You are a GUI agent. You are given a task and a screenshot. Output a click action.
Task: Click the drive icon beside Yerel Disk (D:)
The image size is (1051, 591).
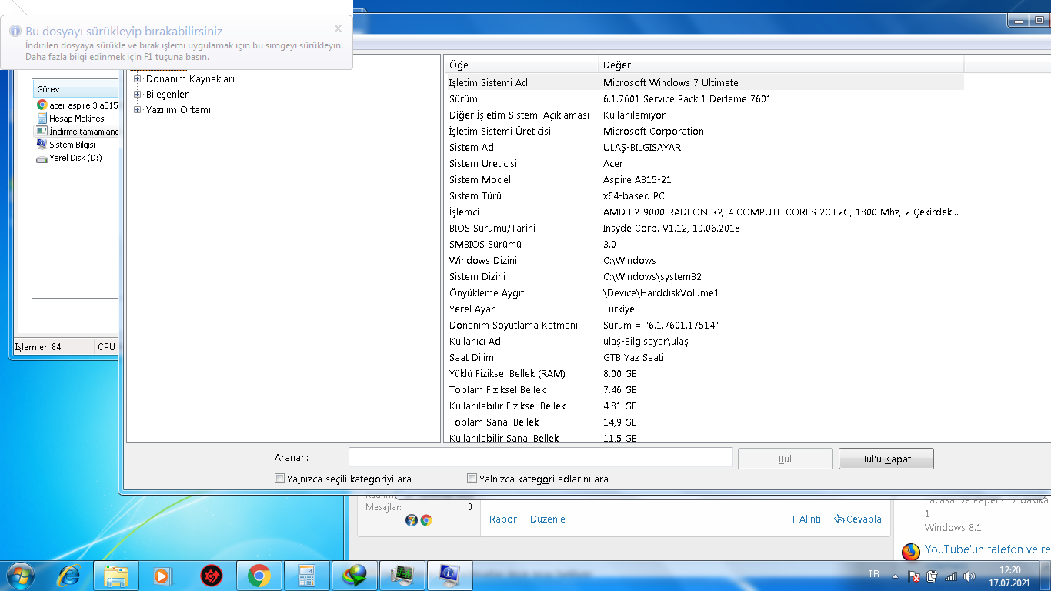42,159
